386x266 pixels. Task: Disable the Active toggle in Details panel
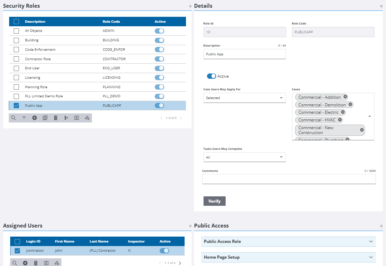[211, 76]
